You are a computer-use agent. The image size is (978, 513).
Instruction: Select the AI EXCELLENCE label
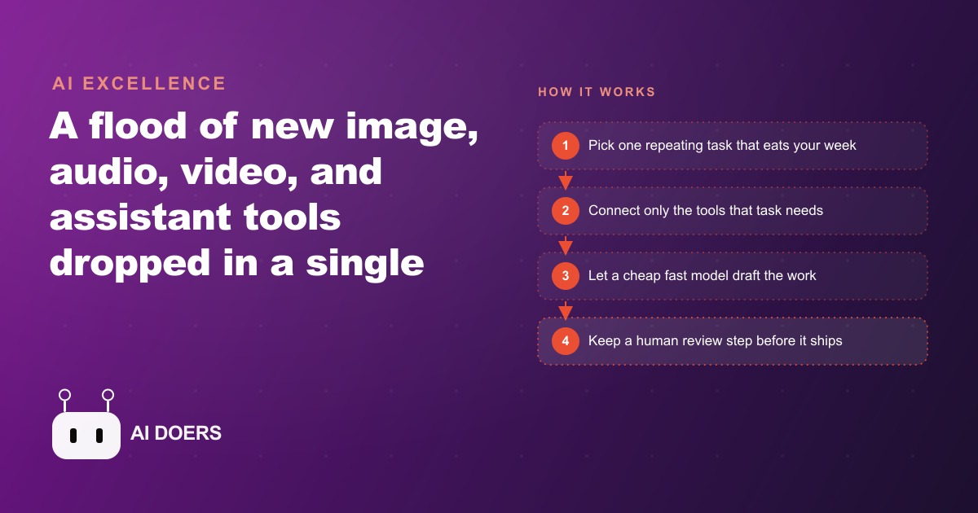tap(139, 83)
